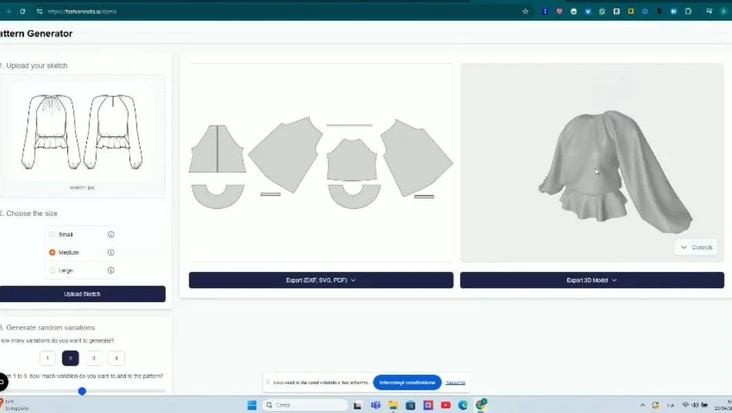732x413 pixels.
Task: Click the blue 'i' extension icon
Action: (x=545, y=11)
